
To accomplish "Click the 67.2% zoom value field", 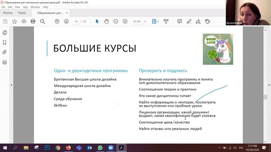I will pos(137,22).
